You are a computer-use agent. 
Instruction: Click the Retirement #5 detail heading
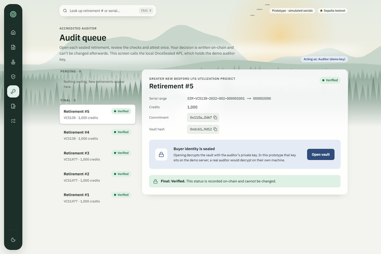[171, 86]
